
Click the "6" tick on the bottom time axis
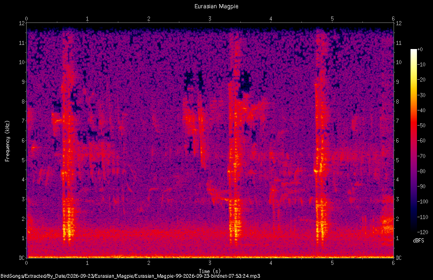click(x=393, y=263)
